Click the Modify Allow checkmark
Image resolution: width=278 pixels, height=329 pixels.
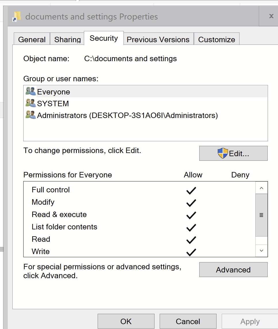pos(191,202)
